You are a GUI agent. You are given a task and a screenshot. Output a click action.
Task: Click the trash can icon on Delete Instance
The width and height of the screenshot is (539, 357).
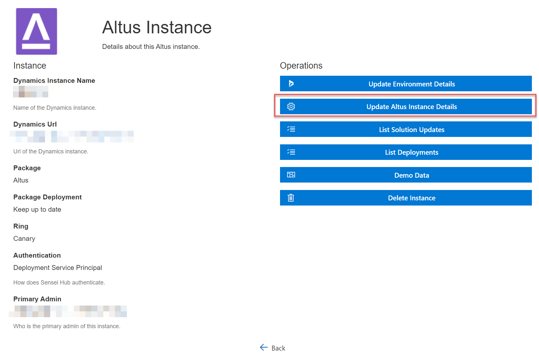(x=291, y=198)
